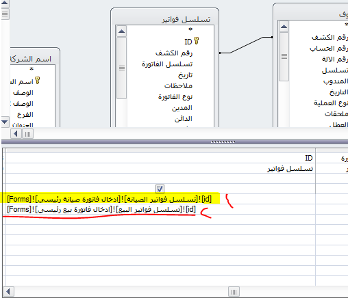Click the ID Field cell in query grid
The height and width of the screenshot is (298, 348).
[x=160, y=158]
